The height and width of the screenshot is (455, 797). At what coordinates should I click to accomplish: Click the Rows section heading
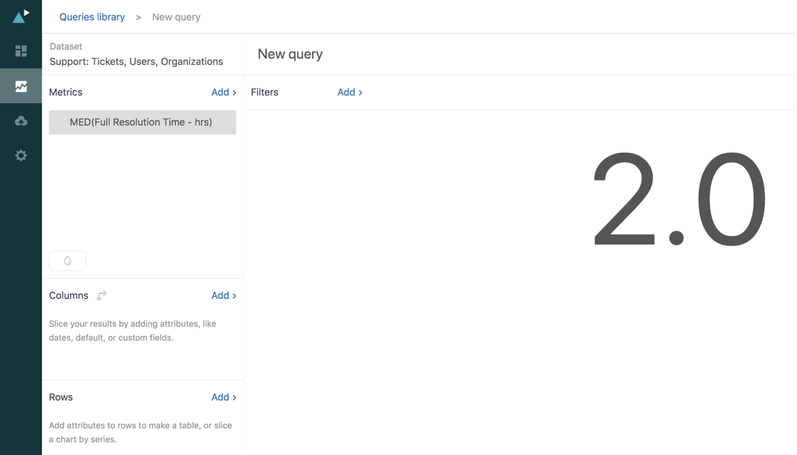click(x=61, y=397)
